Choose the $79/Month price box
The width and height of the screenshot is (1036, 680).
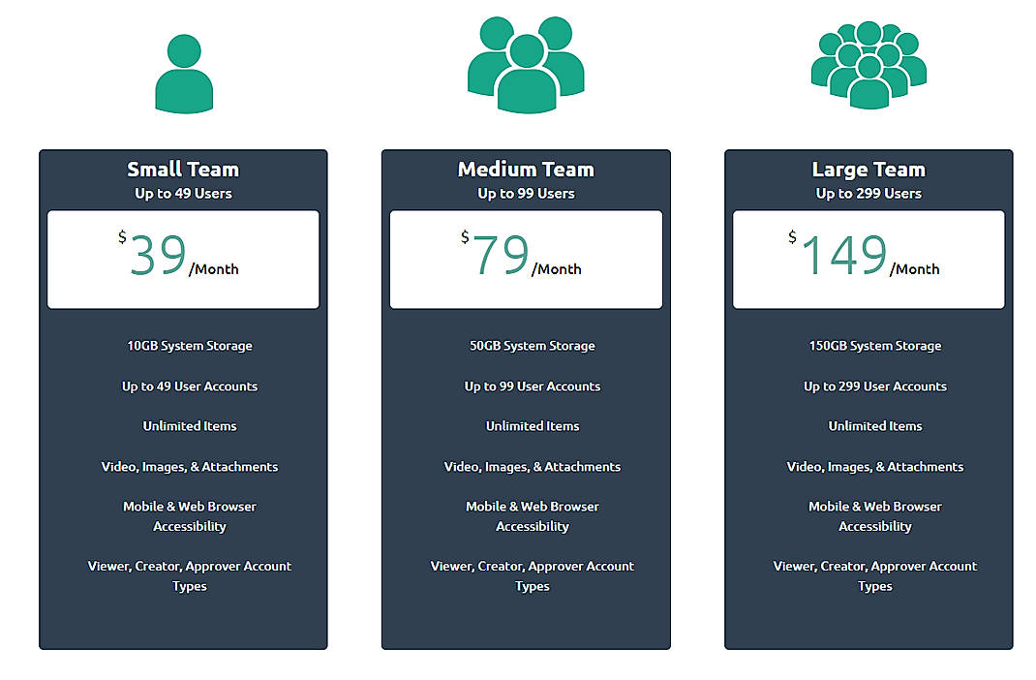[526, 260]
